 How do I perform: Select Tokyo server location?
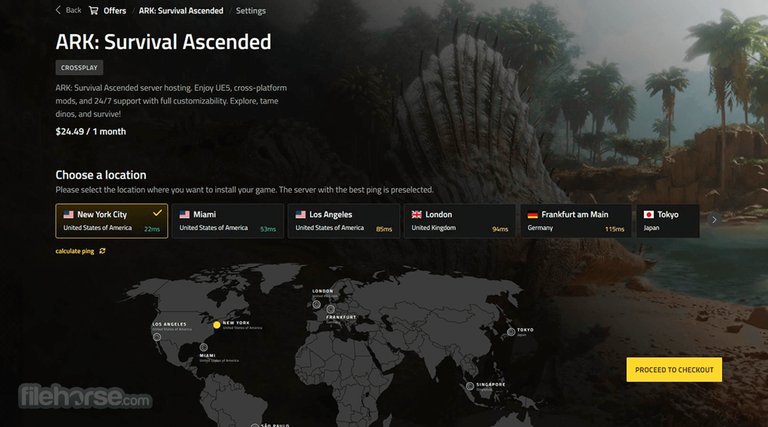668,220
